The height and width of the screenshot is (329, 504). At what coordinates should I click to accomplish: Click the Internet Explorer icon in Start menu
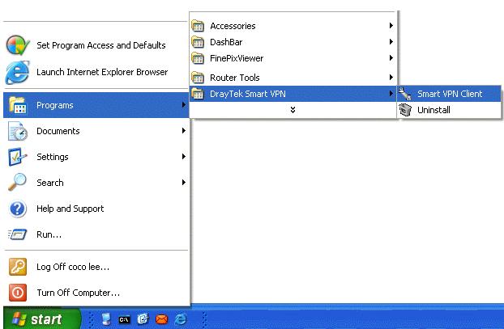tap(17, 73)
